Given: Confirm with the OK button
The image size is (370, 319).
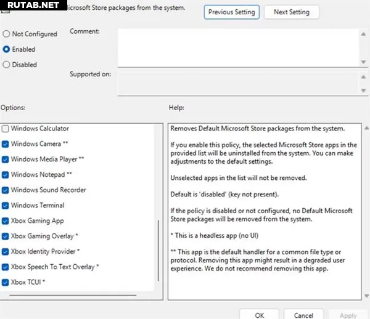Looking at the screenshot, I should coord(259,315).
